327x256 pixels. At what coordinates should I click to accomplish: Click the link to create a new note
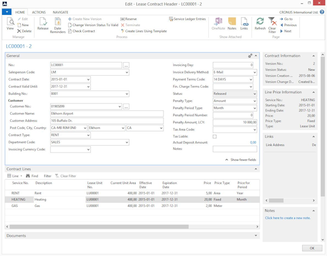(x=288, y=218)
